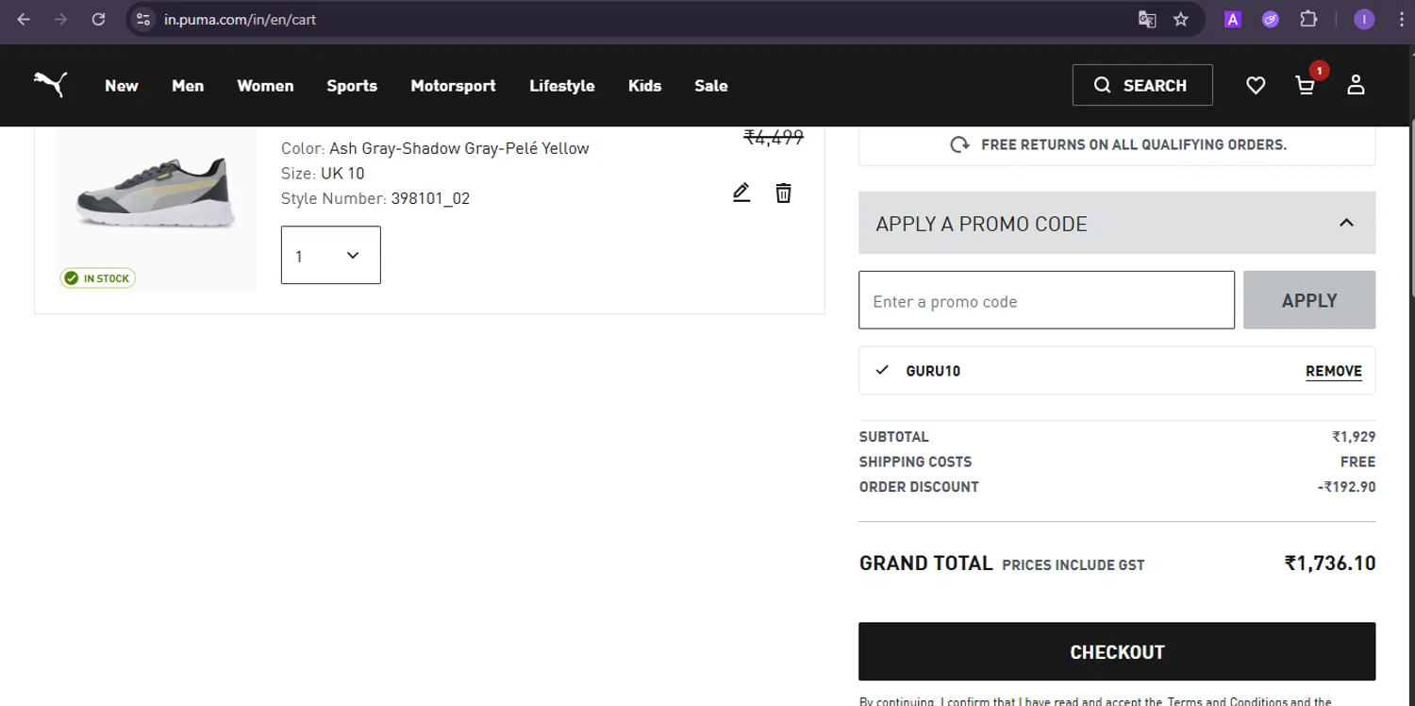Click the PUMA logo icon
The height and width of the screenshot is (706, 1415).
[x=50, y=85]
